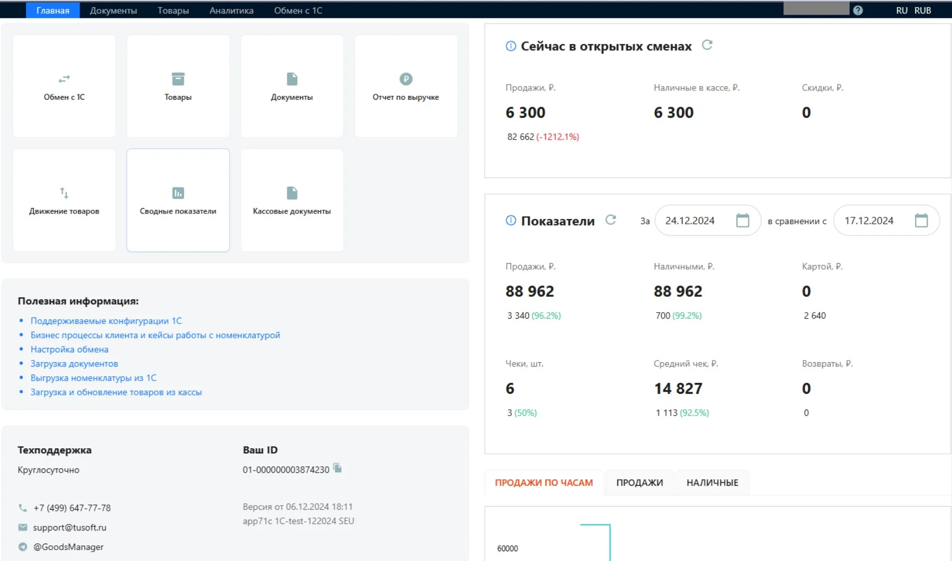This screenshot has width=952, height=561.
Task: Click the 3 340 (96.2%) sales comparison
Action: (x=534, y=315)
